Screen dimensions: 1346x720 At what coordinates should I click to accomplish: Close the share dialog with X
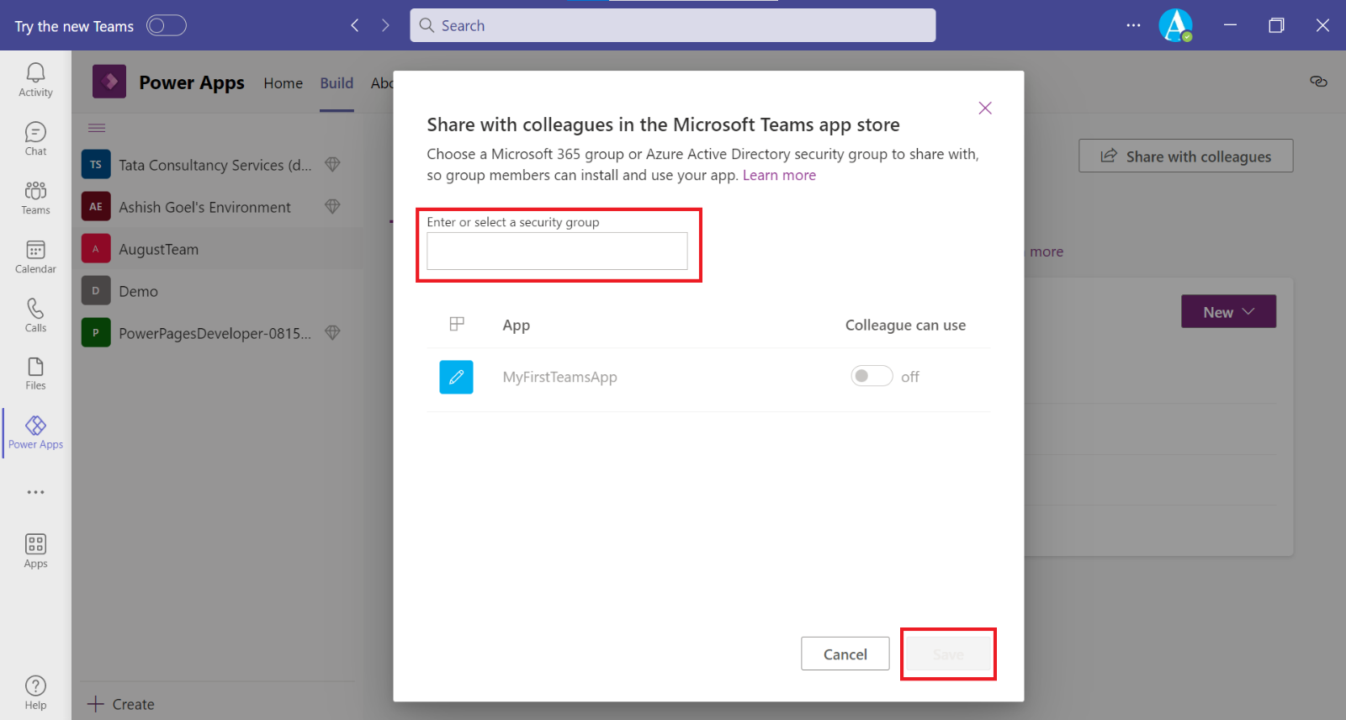[985, 108]
